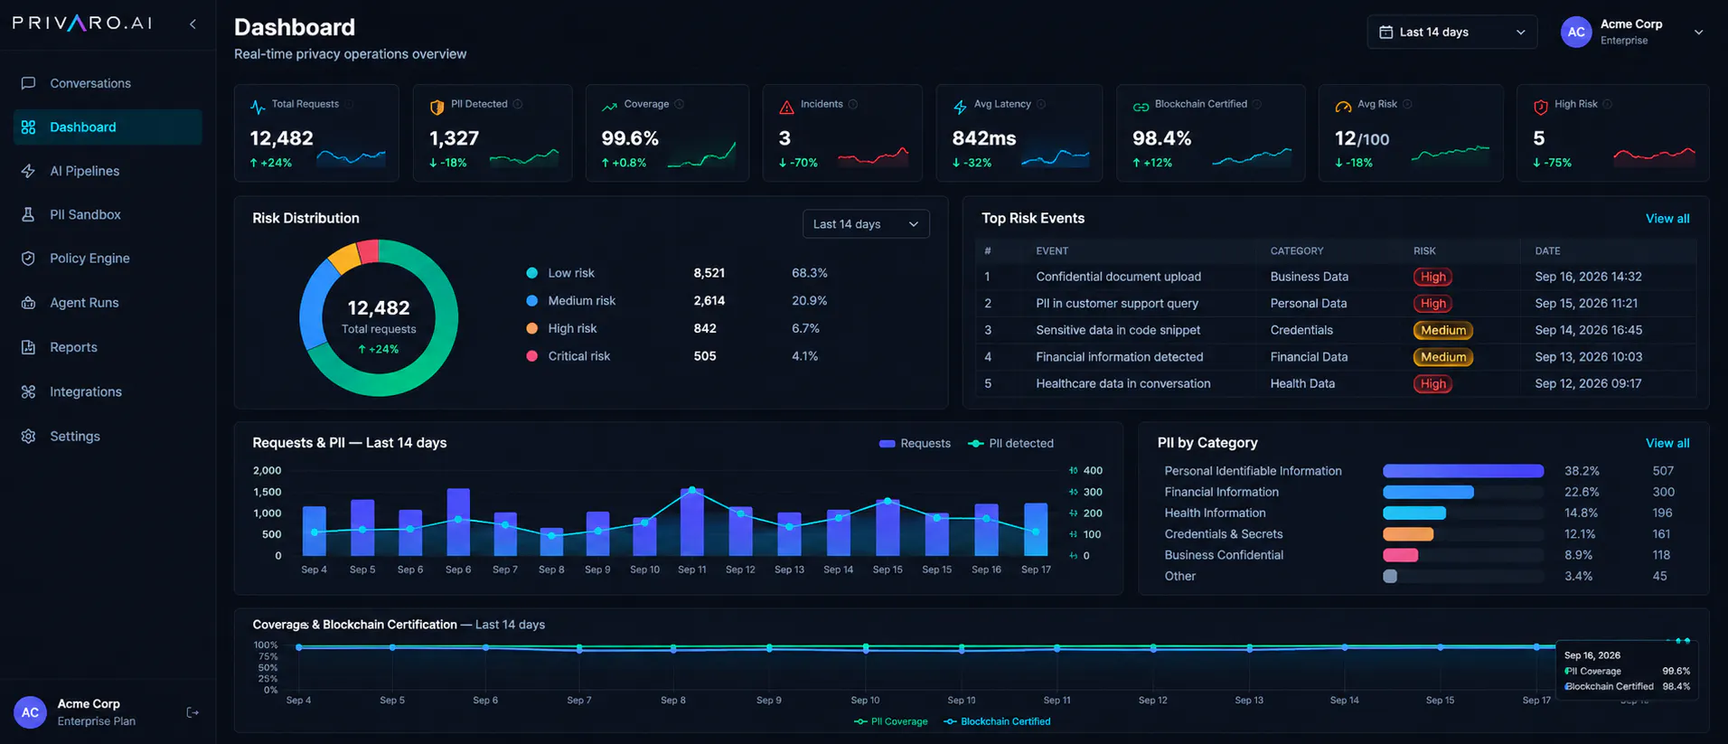1728x744 pixels.
Task: Open Risk Distribution Last 14 days dropdown
Action: (x=866, y=224)
